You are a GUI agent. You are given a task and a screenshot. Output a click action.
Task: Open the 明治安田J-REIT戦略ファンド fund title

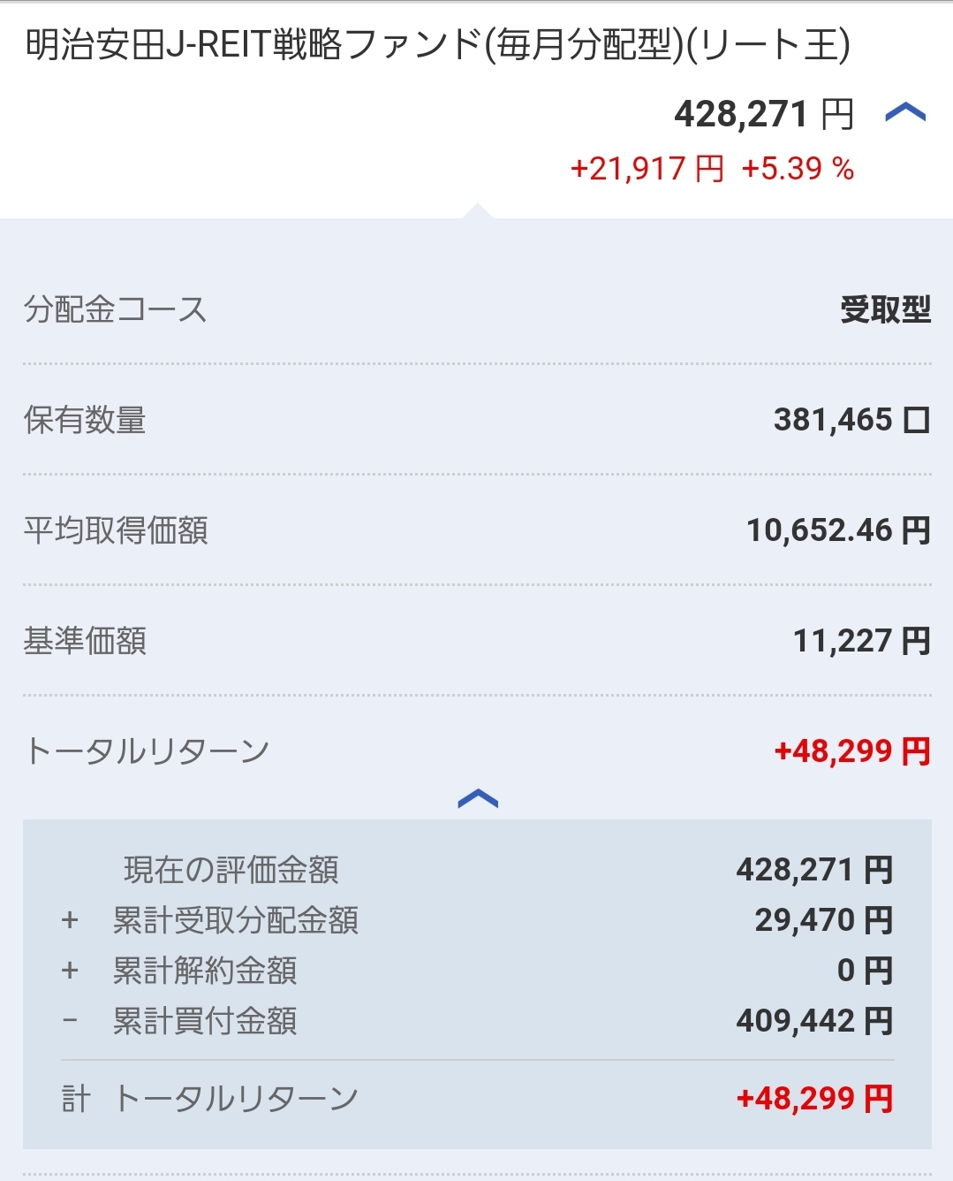437,45
